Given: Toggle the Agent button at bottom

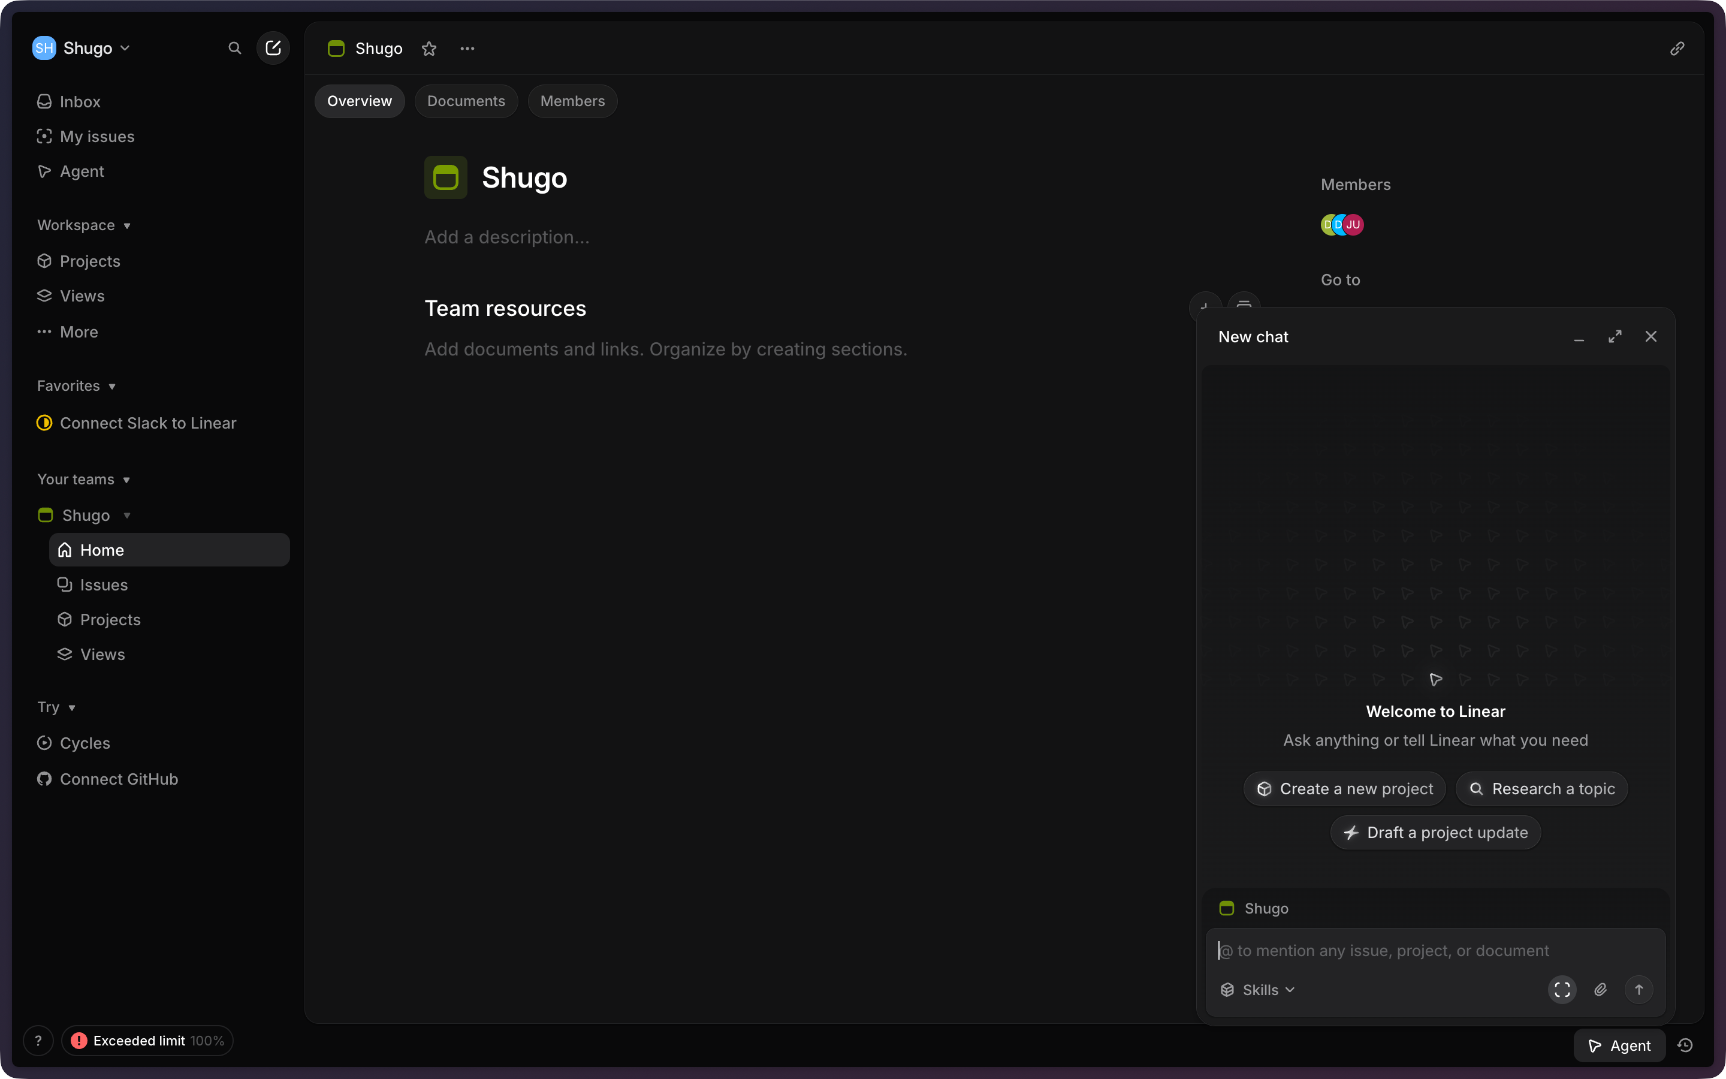Looking at the screenshot, I should click(1619, 1045).
